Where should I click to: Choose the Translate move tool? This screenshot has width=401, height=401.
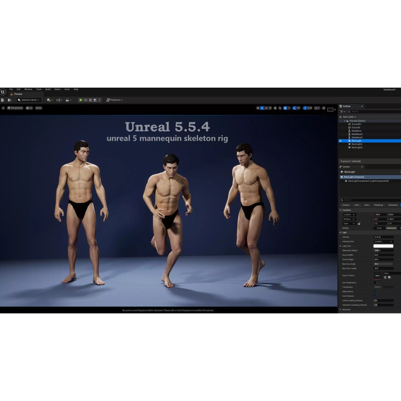point(262,108)
